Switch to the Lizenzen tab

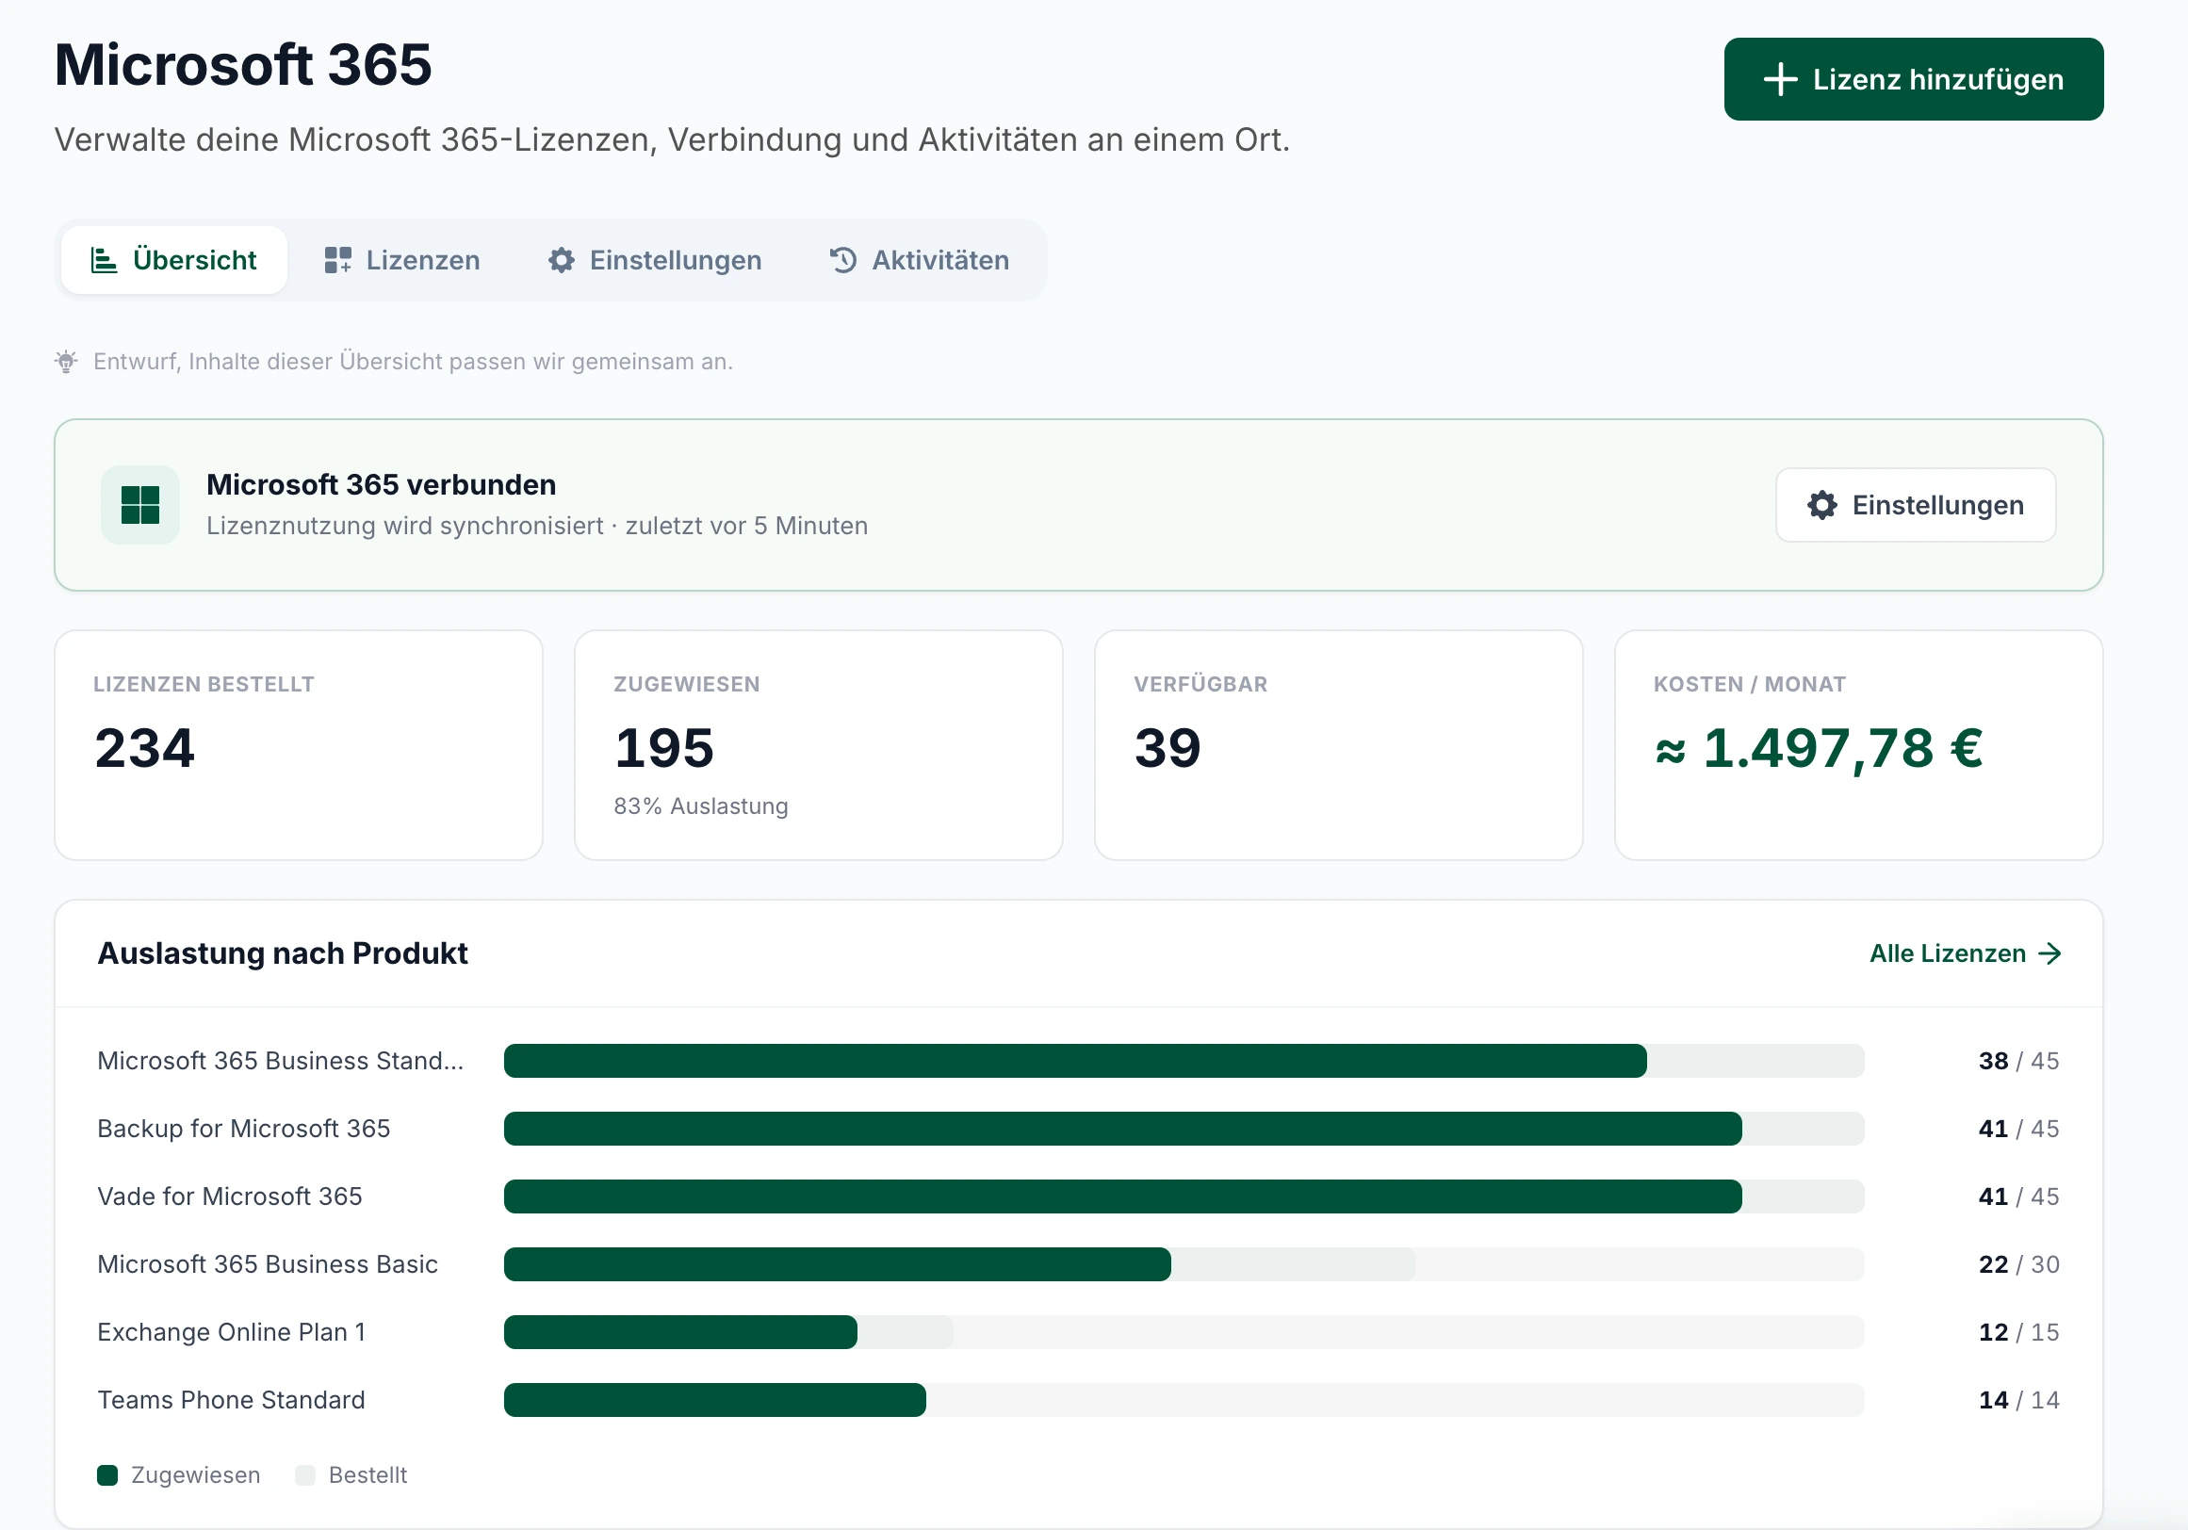coord(402,260)
